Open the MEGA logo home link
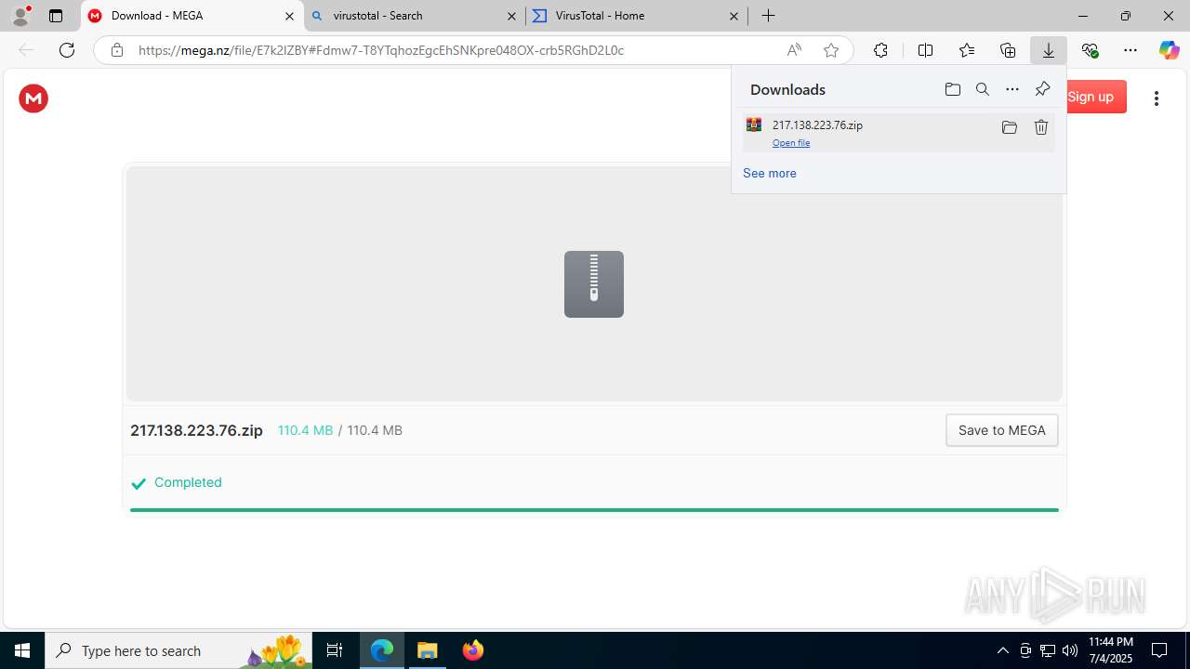The image size is (1190, 669). pyautogui.click(x=33, y=98)
